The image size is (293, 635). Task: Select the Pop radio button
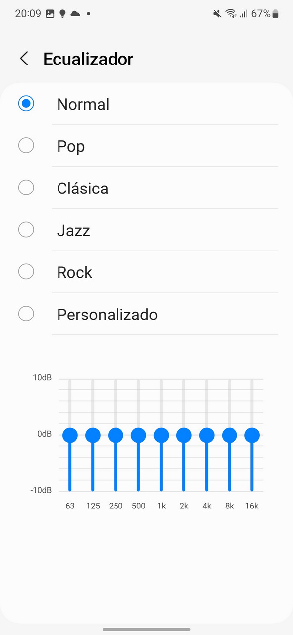[26, 146]
